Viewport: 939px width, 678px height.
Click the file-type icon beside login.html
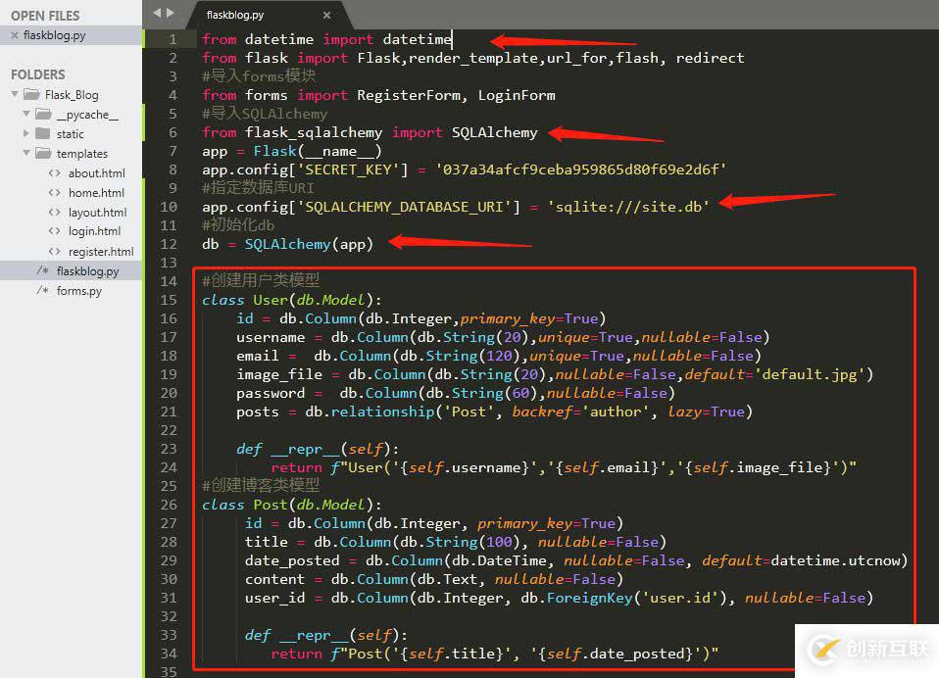(55, 231)
